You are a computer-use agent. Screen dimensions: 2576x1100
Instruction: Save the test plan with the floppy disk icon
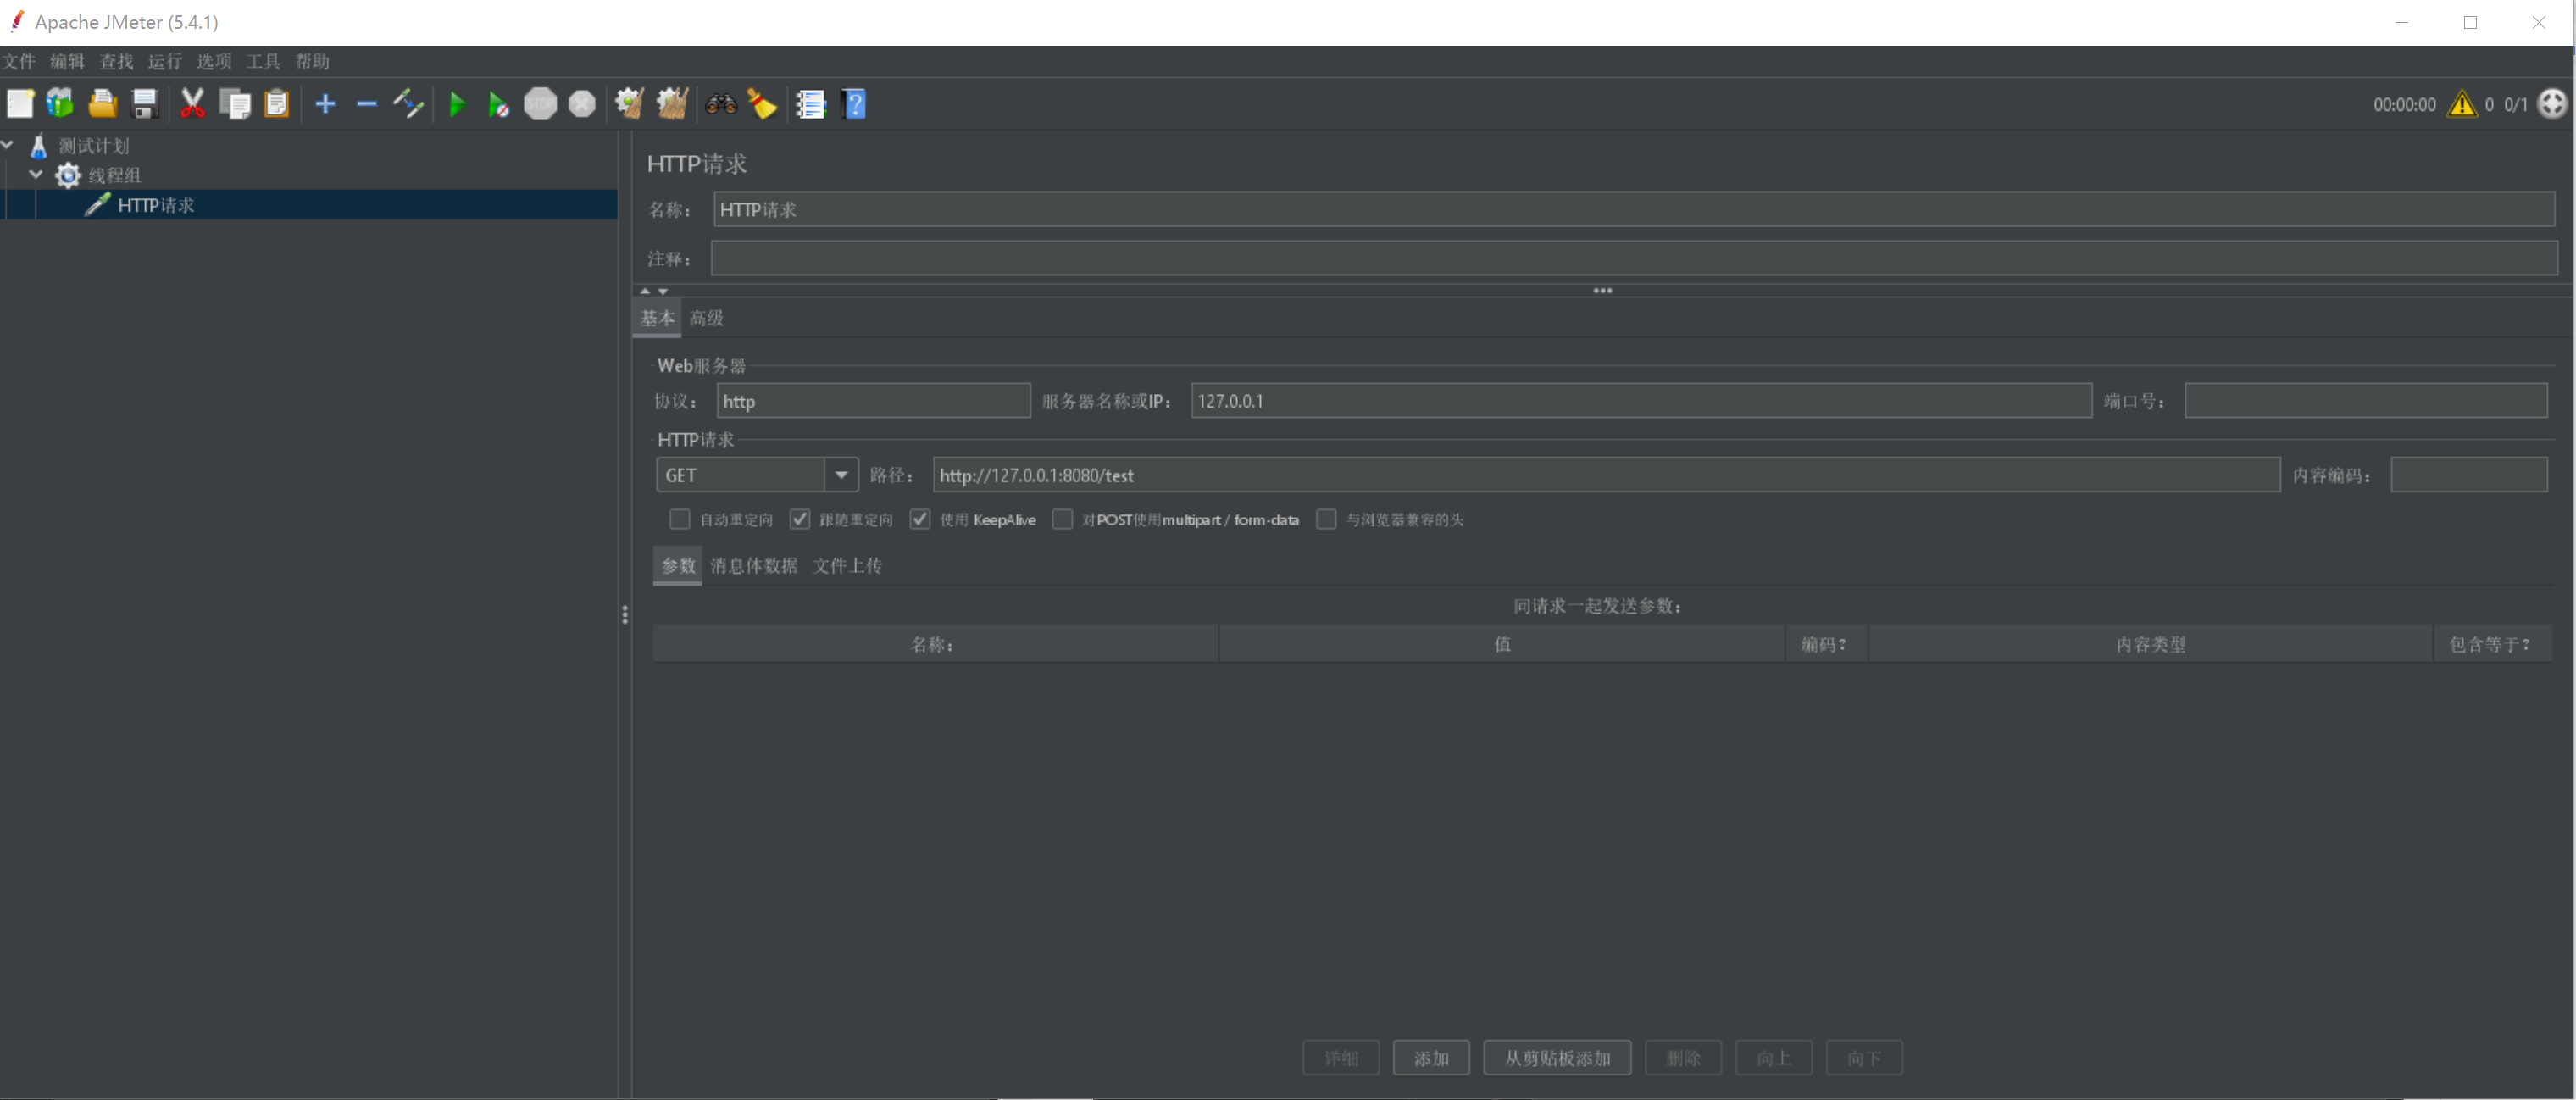click(x=145, y=104)
